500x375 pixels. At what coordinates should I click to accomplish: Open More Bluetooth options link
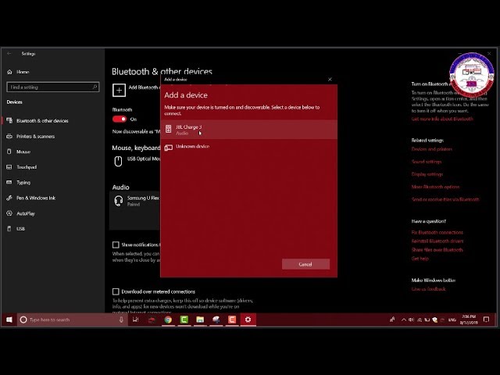pos(435,187)
